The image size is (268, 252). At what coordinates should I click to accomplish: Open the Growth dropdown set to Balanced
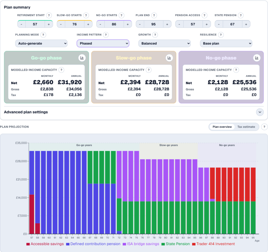[164, 44]
